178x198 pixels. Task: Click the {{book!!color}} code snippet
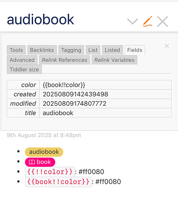coord(58,182)
